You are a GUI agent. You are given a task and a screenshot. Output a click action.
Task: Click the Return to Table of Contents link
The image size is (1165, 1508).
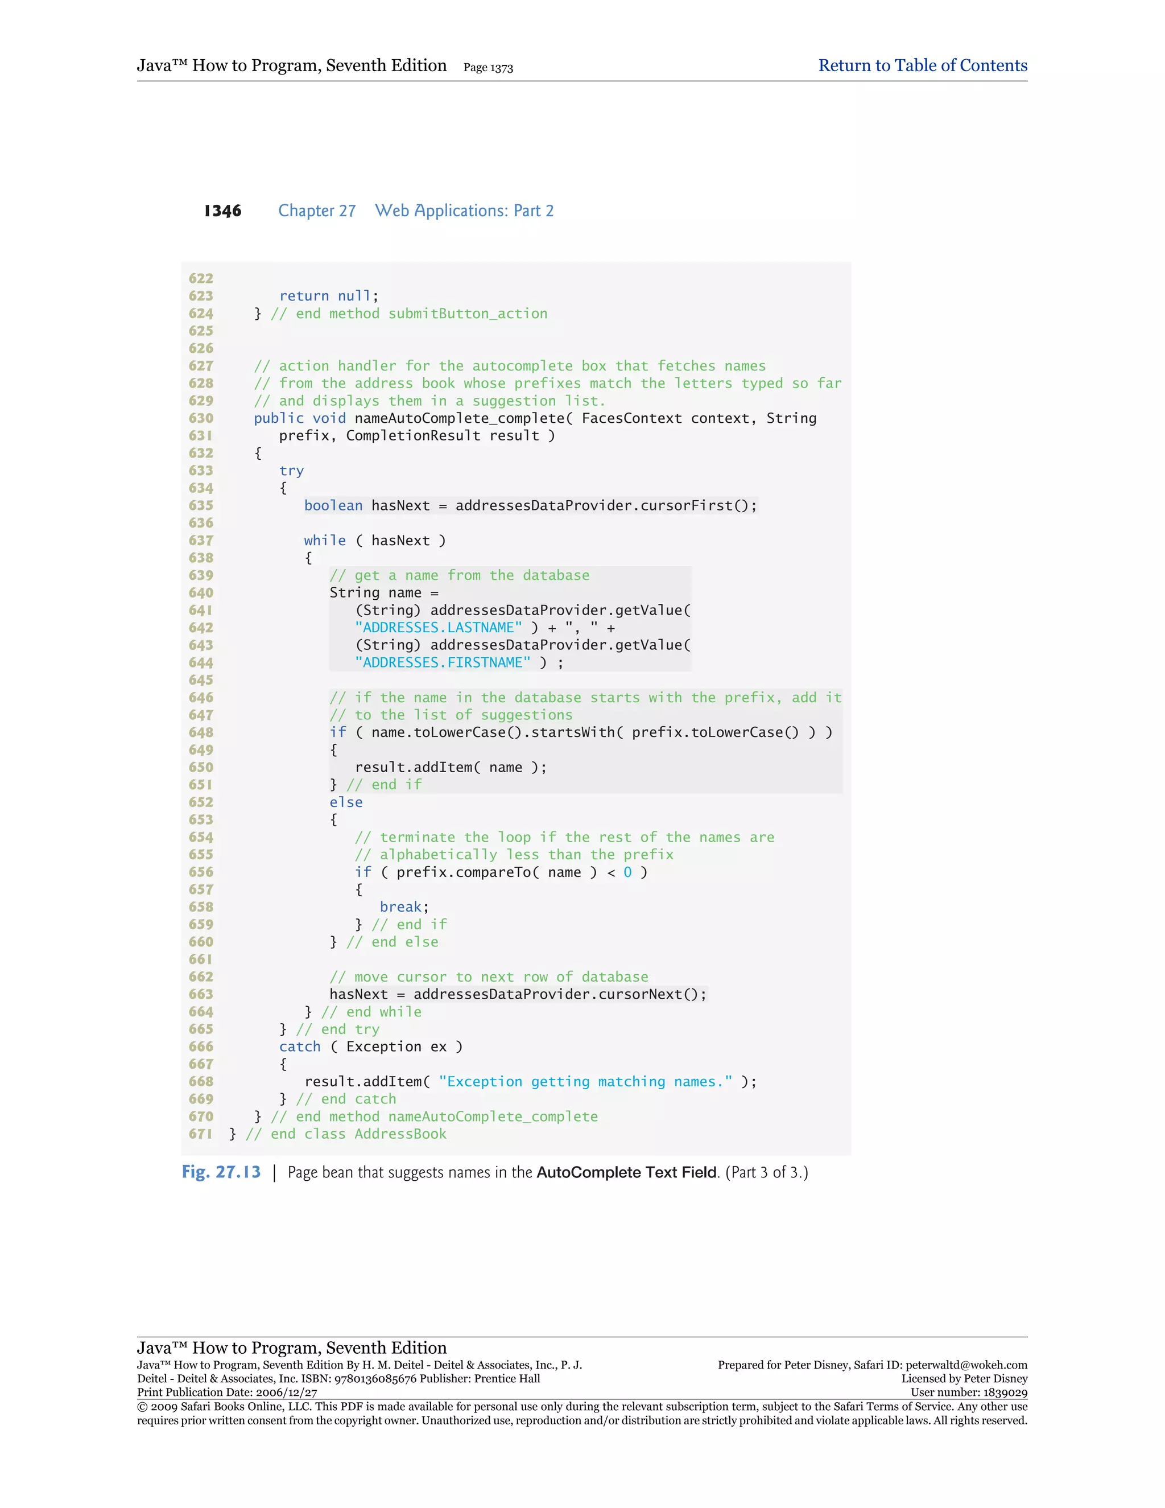tap(922, 65)
